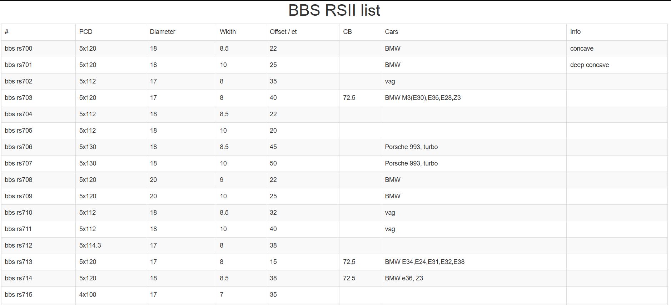Screen dimensions: 671x305
Task: Select the bbs rs704 cell
Action: tap(38, 114)
